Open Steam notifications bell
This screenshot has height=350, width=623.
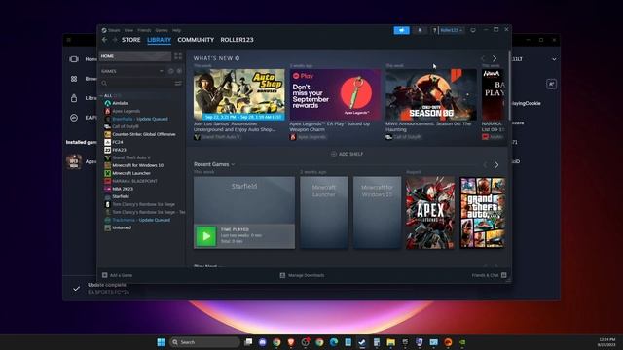point(420,30)
